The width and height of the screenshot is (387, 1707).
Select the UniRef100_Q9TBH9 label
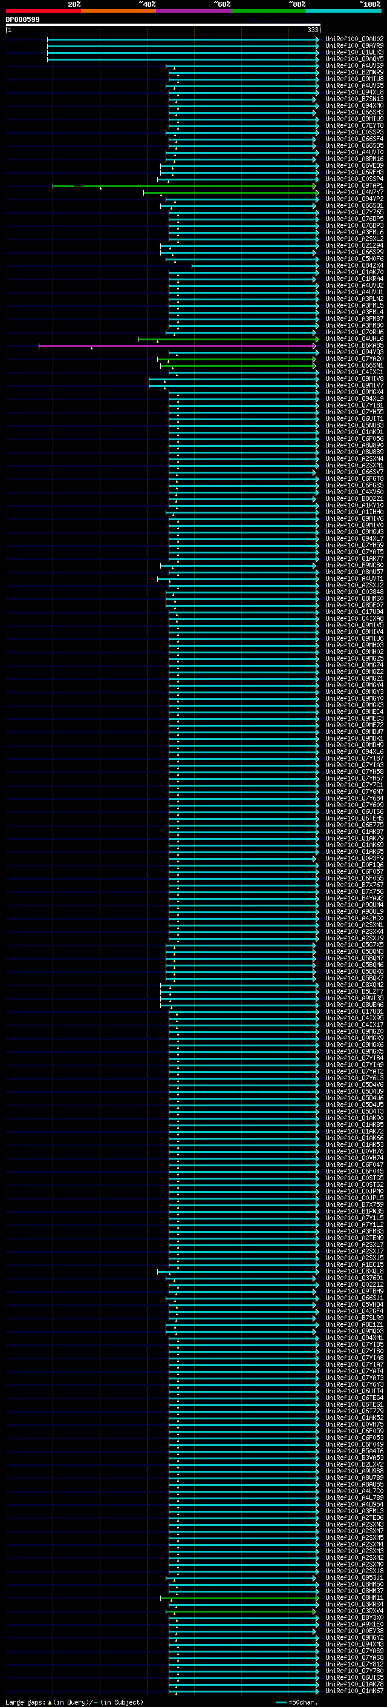tap(354, 1291)
